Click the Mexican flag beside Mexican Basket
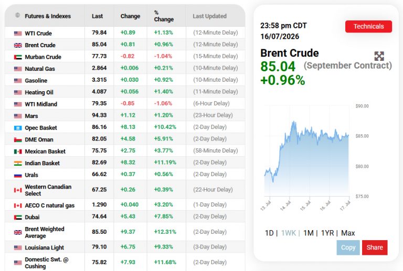Image resolution: width=403 pixels, height=271 pixels. (18, 151)
